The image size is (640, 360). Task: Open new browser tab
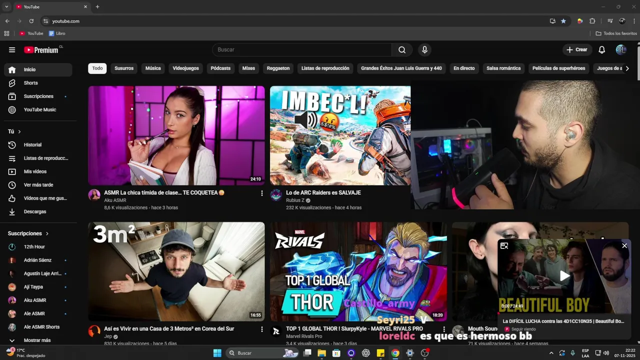tap(97, 6)
